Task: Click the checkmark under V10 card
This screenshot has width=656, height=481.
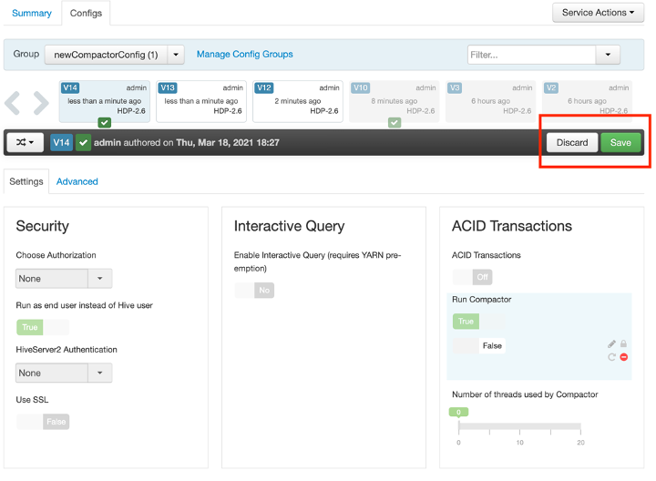Action: 395,123
